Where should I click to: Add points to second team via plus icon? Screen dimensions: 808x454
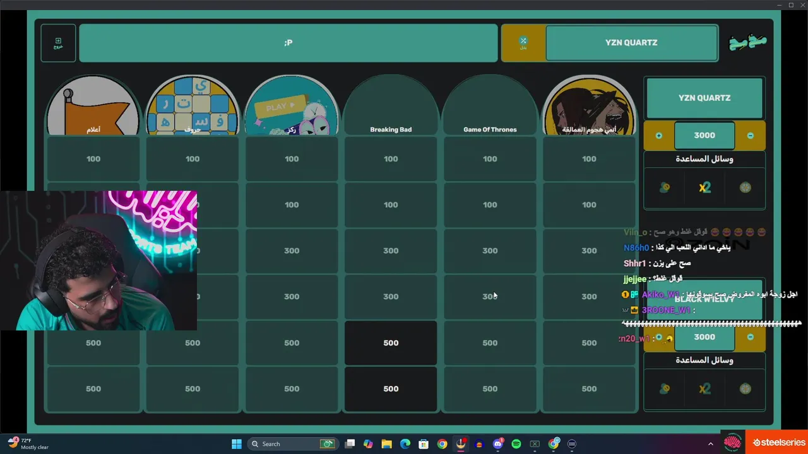[659, 337]
